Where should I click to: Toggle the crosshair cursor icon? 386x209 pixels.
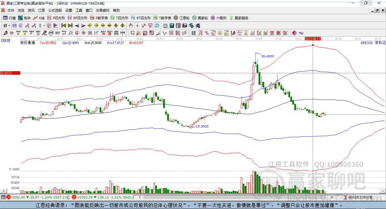click(137, 26)
